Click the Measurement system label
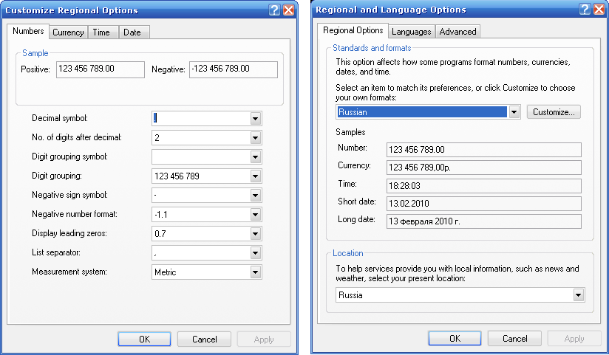 (69, 272)
